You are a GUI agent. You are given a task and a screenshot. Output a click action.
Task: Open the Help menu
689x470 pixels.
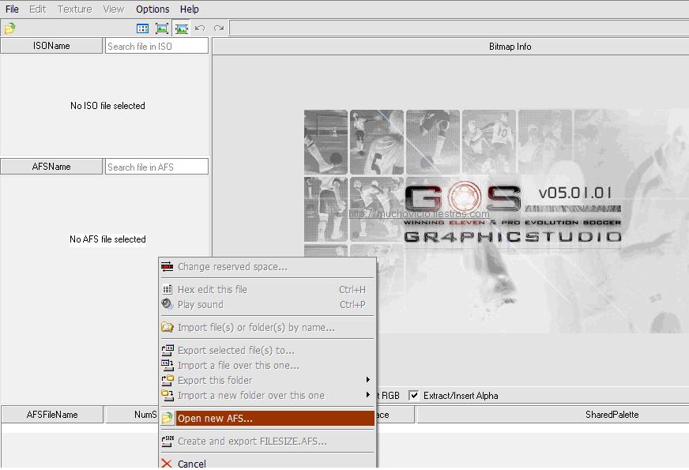pyautogui.click(x=190, y=9)
